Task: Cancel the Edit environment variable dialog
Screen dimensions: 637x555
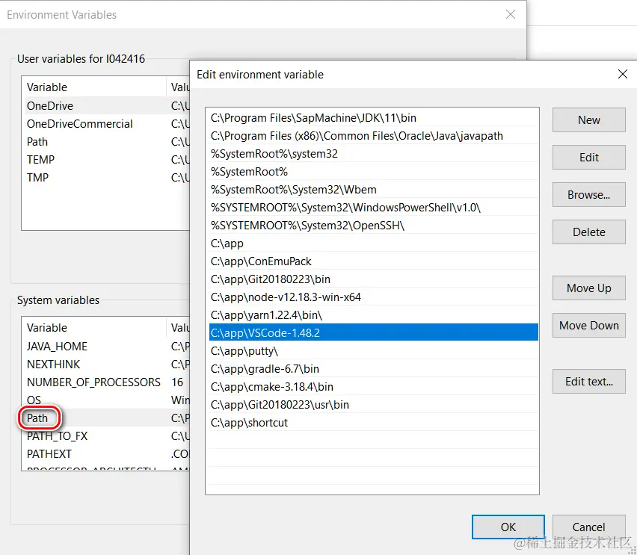Action: pos(588,527)
